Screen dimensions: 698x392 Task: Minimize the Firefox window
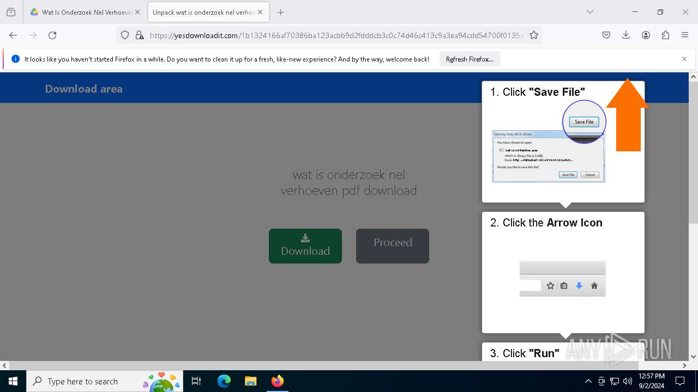coord(635,12)
